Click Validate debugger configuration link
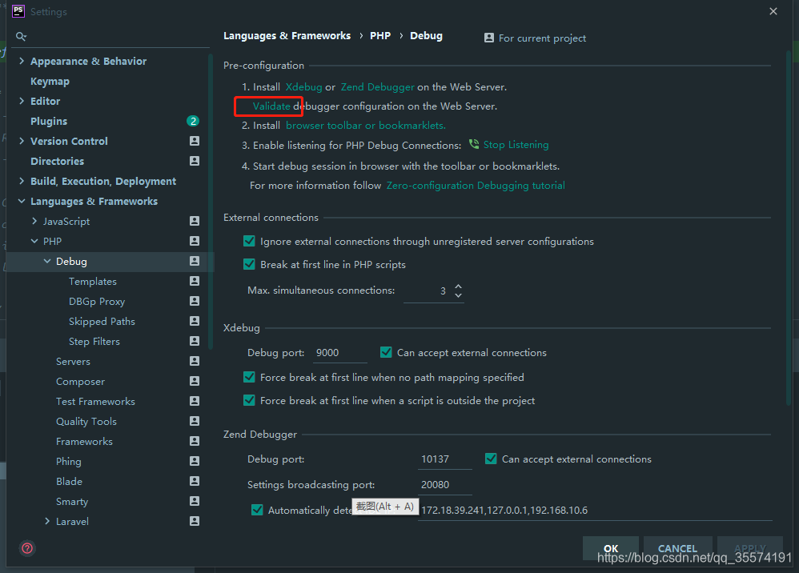Viewport: 799px width, 573px height. pyautogui.click(x=271, y=106)
